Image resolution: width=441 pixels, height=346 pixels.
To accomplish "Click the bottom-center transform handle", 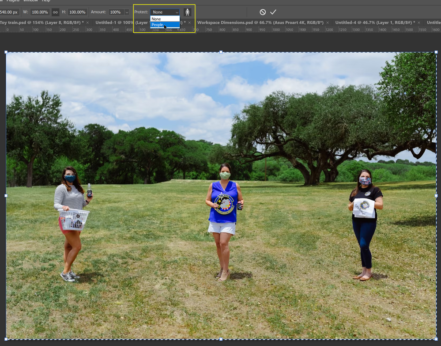I will [x=221, y=339].
